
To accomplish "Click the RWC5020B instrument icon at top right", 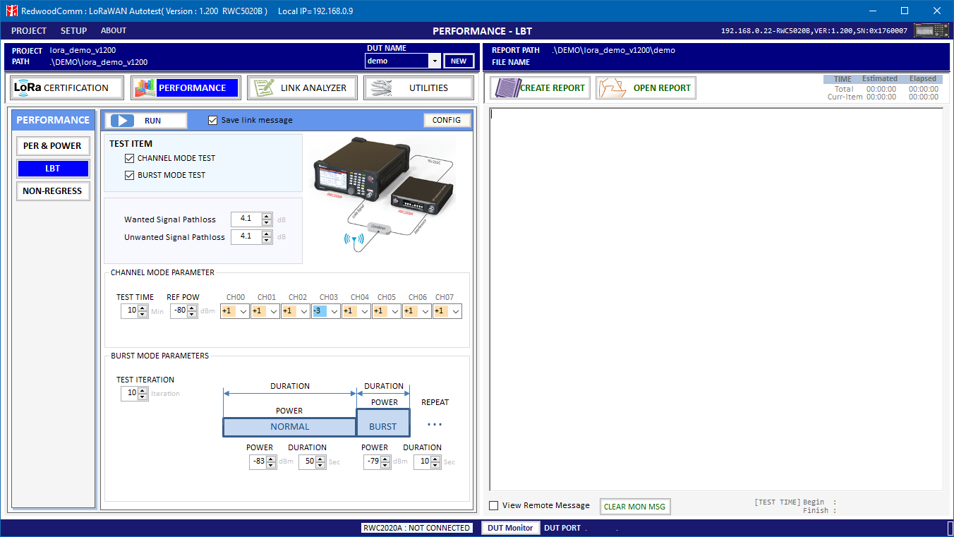I will [931, 30].
